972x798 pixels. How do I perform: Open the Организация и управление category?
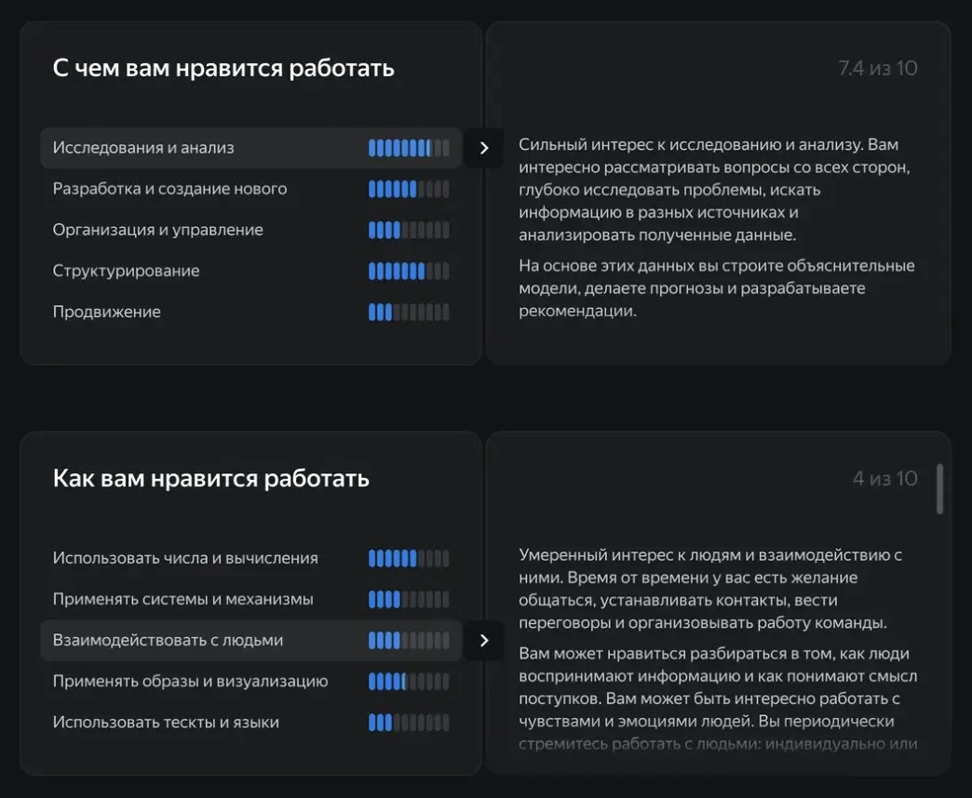click(x=157, y=230)
